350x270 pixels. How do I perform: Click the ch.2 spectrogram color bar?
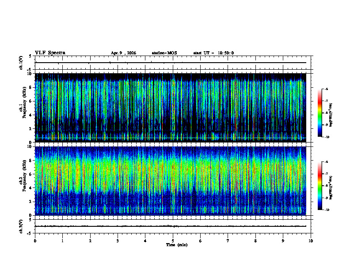click(320, 186)
